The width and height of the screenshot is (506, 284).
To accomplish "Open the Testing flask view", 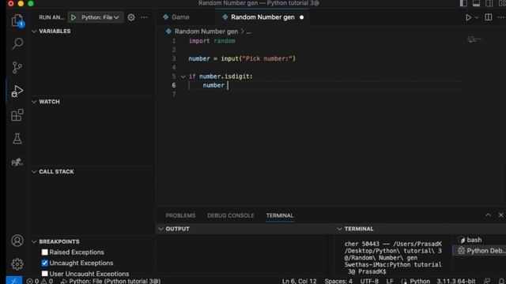I will [x=17, y=139].
